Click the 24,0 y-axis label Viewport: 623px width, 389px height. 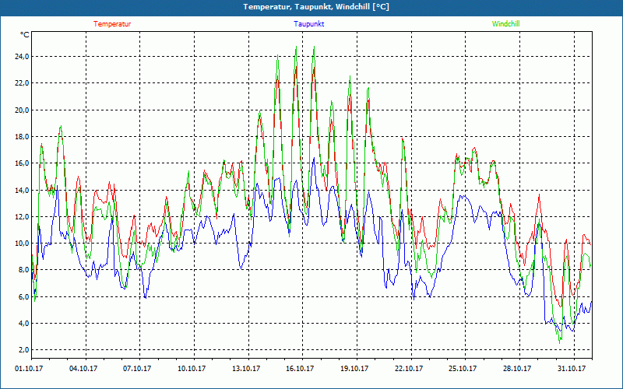coord(22,57)
